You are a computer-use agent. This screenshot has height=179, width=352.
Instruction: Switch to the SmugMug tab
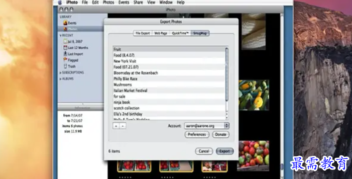[200, 33]
